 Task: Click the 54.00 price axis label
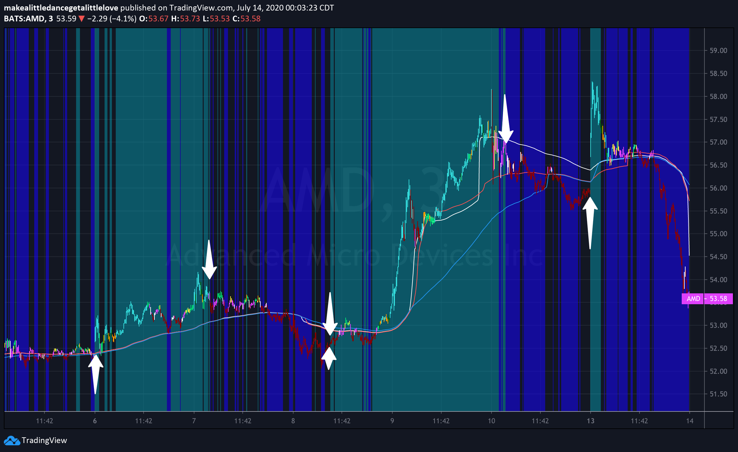point(718,280)
